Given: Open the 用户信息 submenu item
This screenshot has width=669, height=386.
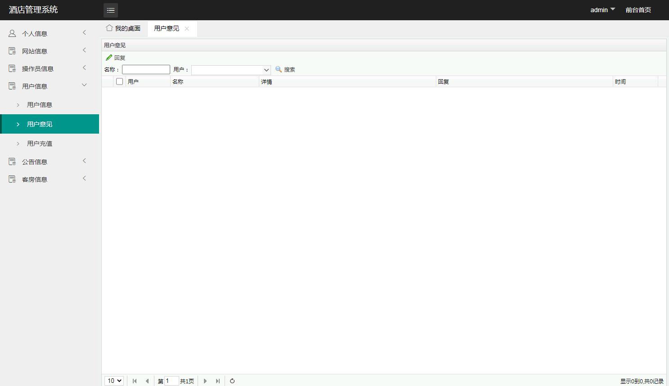Looking at the screenshot, I should tap(50, 105).
